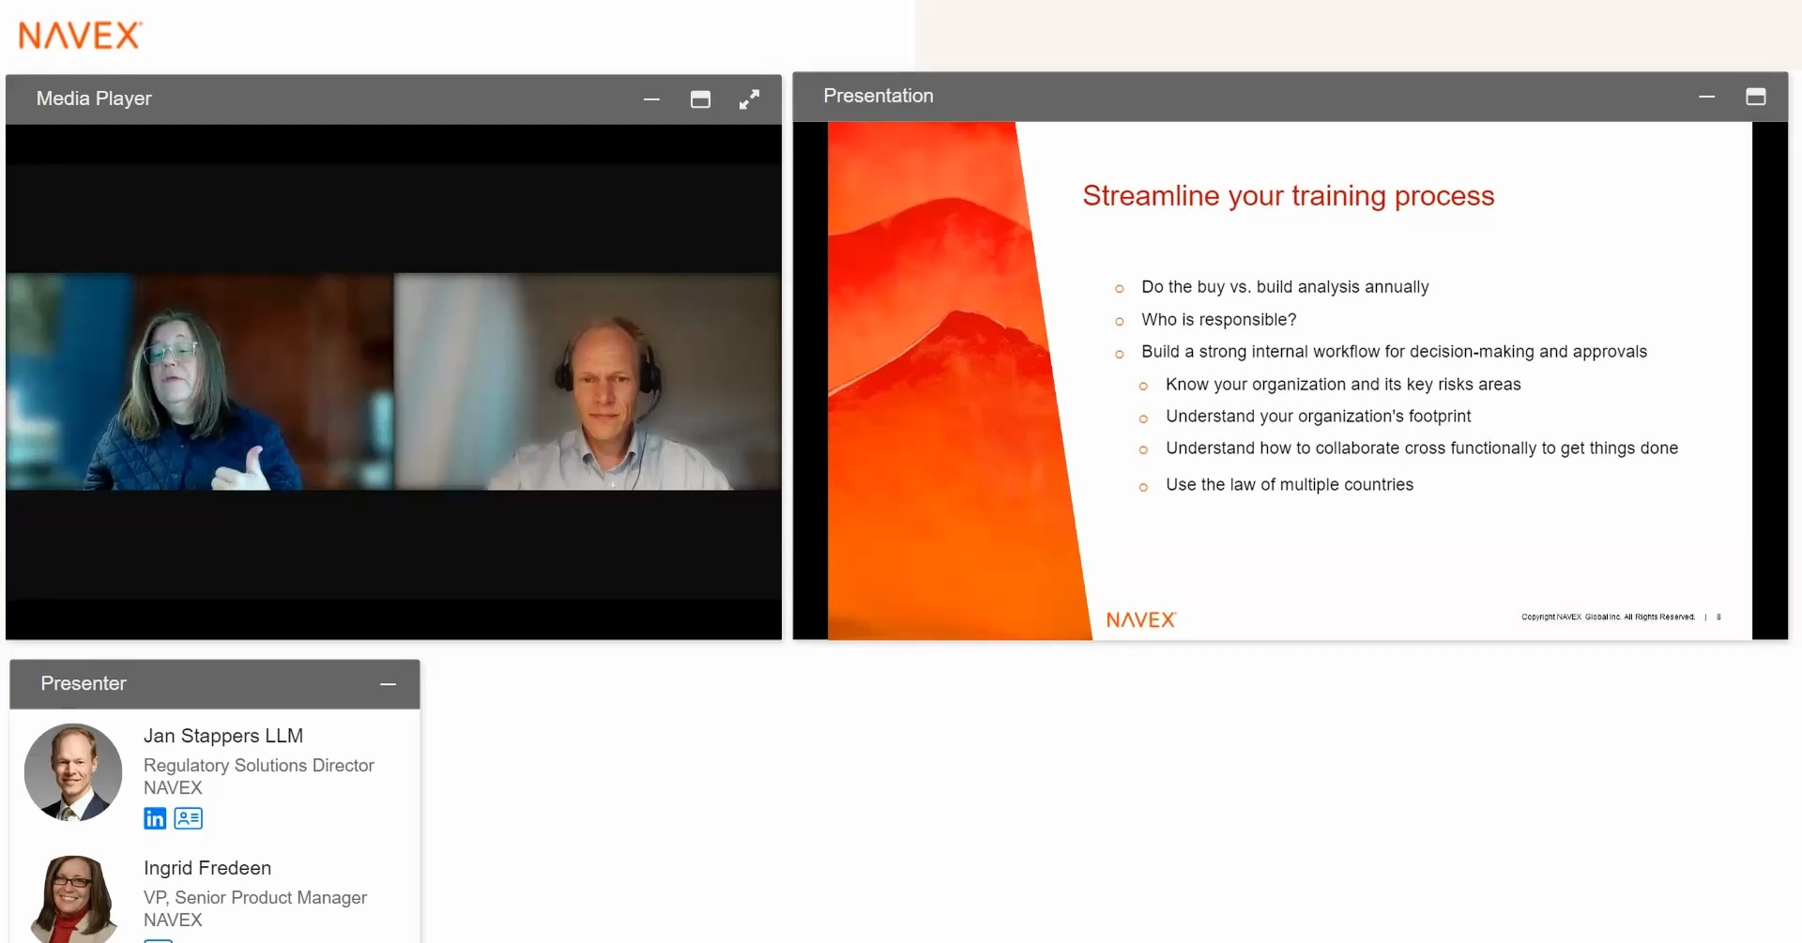This screenshot has height=943, width=1802.
Task: Maximize the Media Player panel
Action: pos(700,99)
